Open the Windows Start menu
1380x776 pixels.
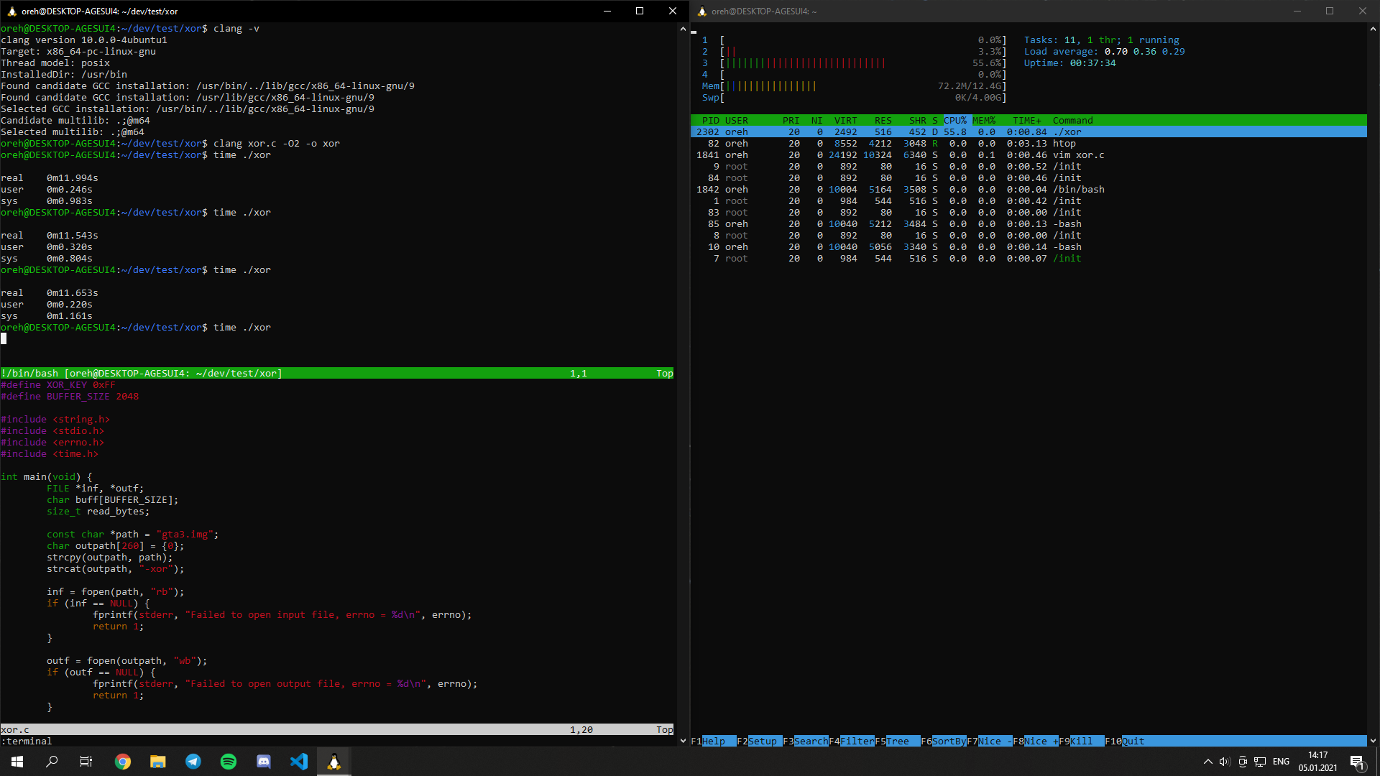(x=17, y=762)
